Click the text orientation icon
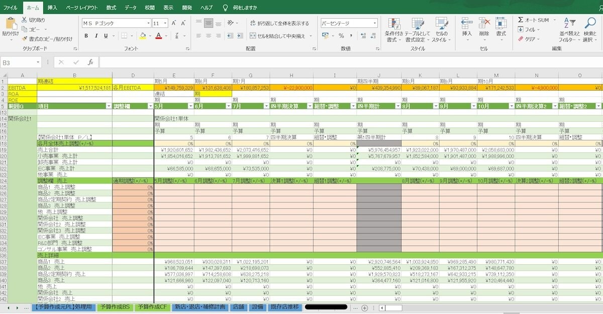603x314 pixels. (231, 23)
